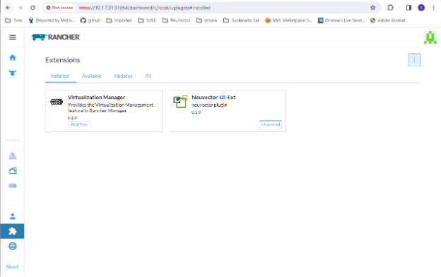Screen dimensions: 441x277
Task: Uninstall the Neuvector-UI-Ext extension
Action: tap(270, 124)
